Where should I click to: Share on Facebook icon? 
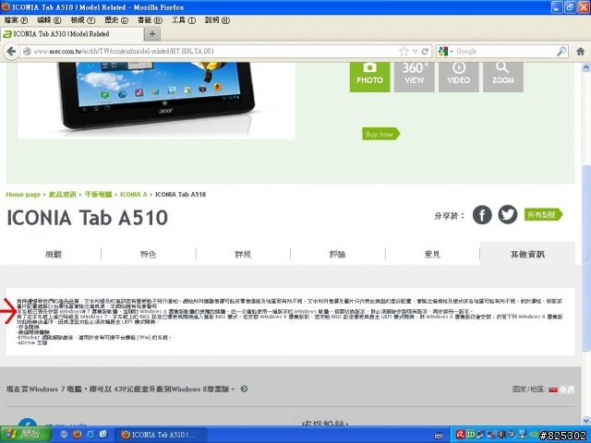tap(482, 215)
